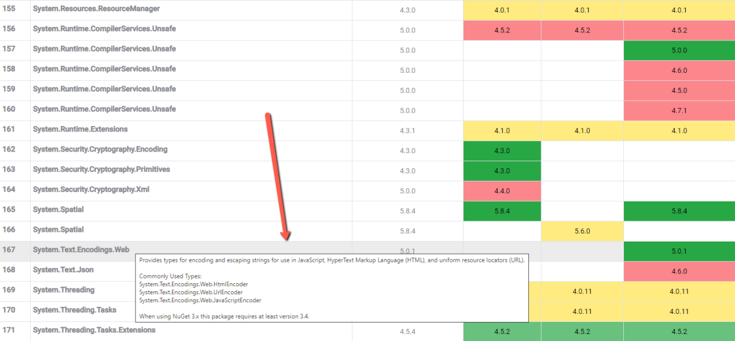
Task: Click gray version 5.0.0 in row 158
Action: (x=407, y=71)
